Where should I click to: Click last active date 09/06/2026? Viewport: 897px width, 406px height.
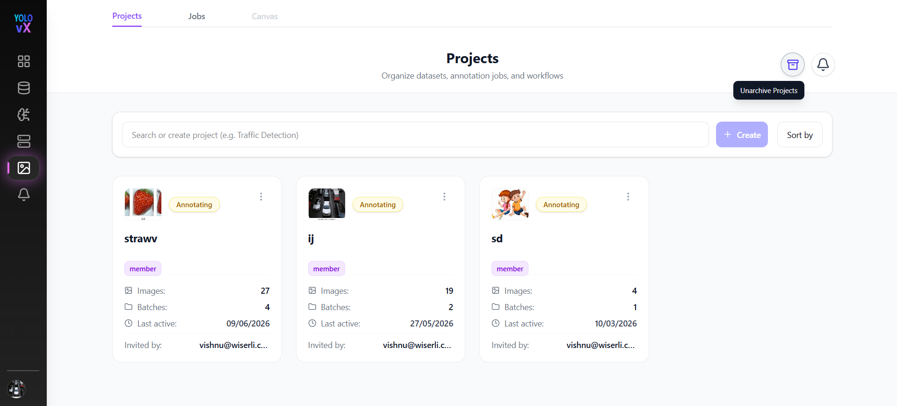point(248,324)
